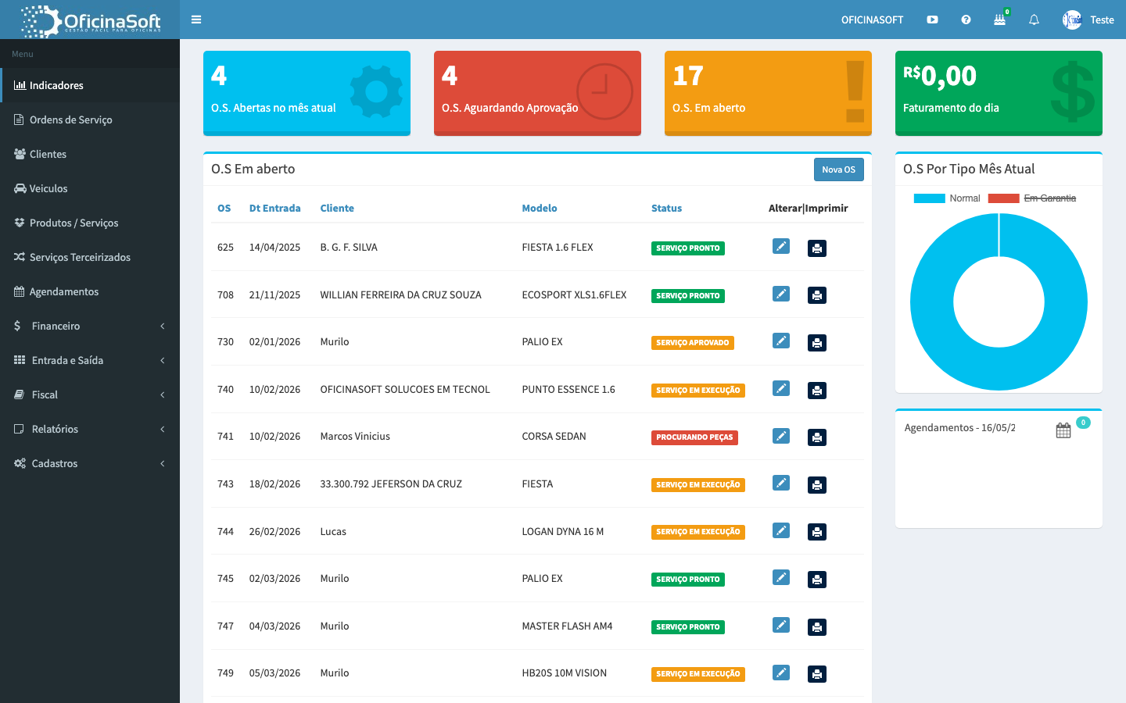
Task: Edit OS 743 with pencil icon
Action: tap(781, 483)
